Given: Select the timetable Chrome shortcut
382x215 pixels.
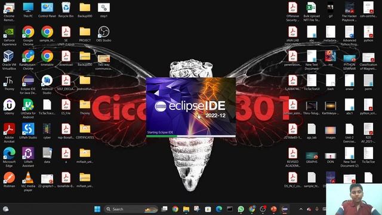Looking at the screenshot, I should 47,59.
